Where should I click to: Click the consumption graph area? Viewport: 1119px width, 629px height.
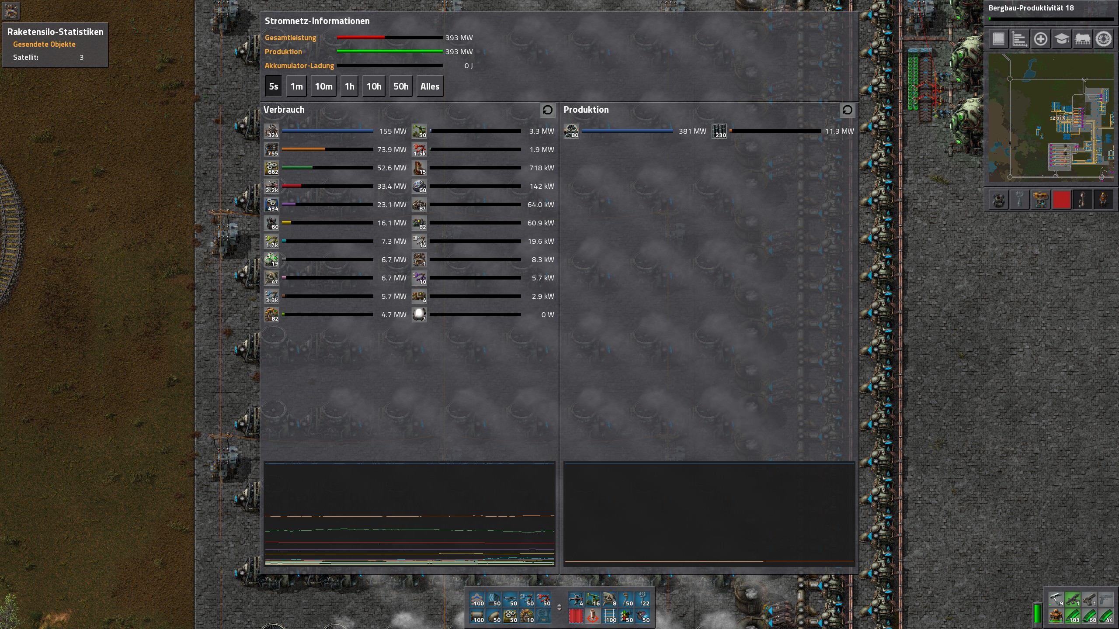click(x=410, y=514)
